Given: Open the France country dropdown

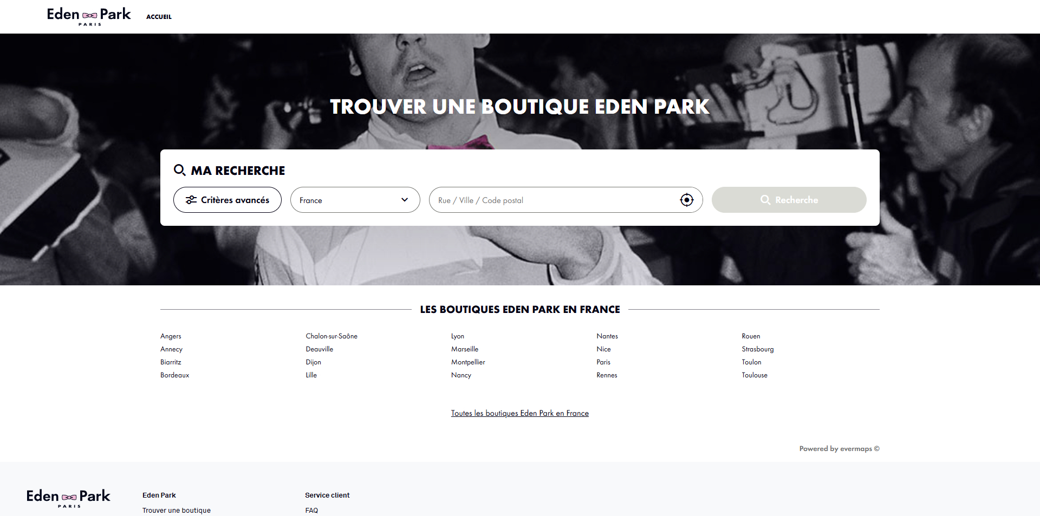Looking at the screenshot, I should [x=355, y=200].
